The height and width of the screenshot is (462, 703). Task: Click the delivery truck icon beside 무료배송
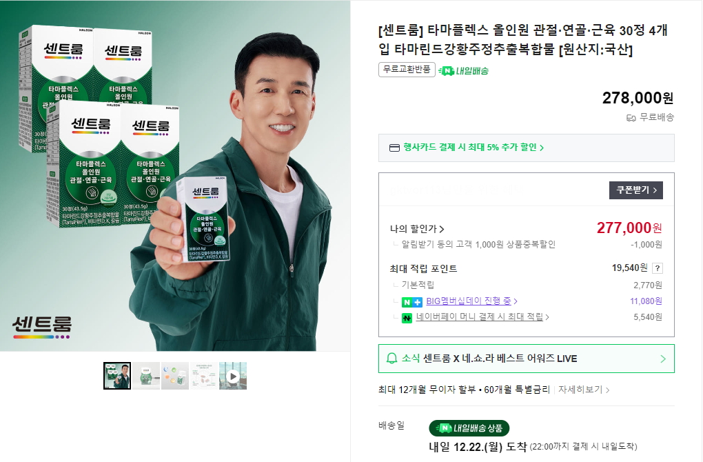point(631,118)
